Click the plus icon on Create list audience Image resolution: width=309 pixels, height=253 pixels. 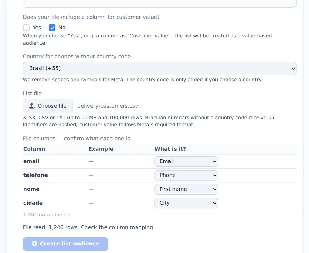(x=34, y=243)
